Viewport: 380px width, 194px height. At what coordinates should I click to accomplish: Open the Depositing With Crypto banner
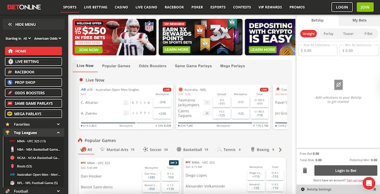[270, 37]
